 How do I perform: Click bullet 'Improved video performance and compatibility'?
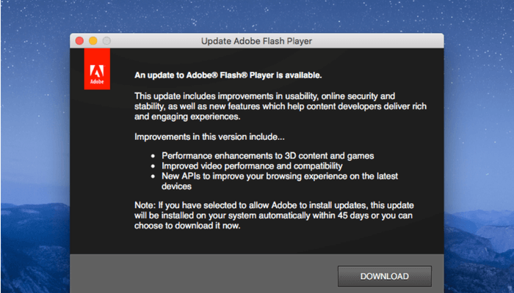pyautogui.click(x=252, y=166)
